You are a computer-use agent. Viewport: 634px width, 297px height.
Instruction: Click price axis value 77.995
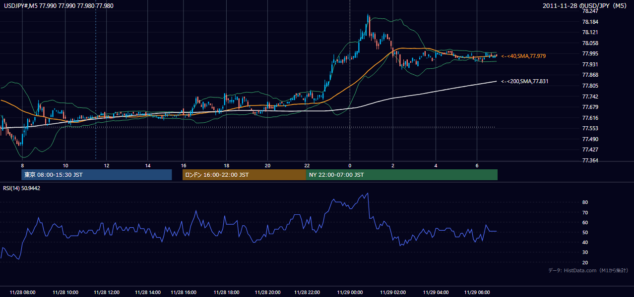(x=590, y=54)
